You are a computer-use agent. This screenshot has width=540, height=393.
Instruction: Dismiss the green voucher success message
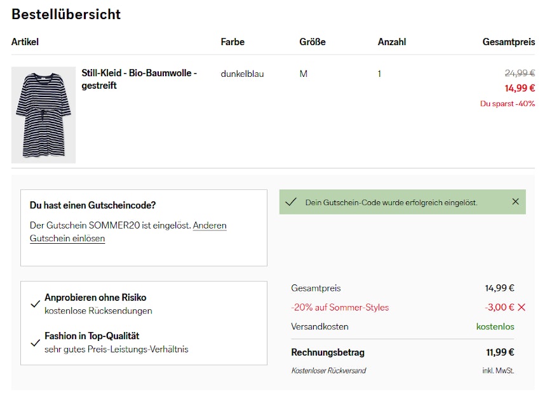[x=515, y=202]
